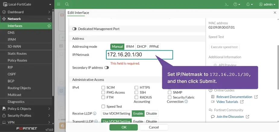Screen dimensions: 279x132
Task: Select Manual addressing mode
Action: (x=117, y=47)
